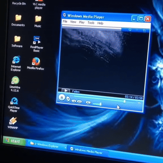163x163 pixels.
Task: Select the VLC media player desktop icon
Action: click(x=39, y=5)
